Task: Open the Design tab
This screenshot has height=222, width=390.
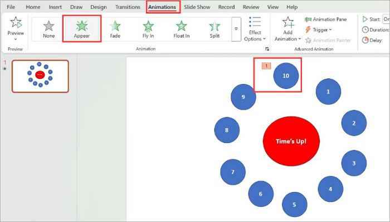Action: [x=99, y=7]
